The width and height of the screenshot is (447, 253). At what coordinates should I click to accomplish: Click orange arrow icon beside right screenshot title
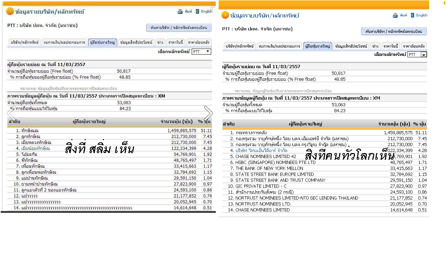tap(225, 15)
